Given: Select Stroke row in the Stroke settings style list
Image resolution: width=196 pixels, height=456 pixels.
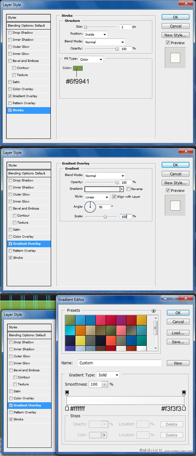Looking at the screenshot, I should [x=28, y=110].
